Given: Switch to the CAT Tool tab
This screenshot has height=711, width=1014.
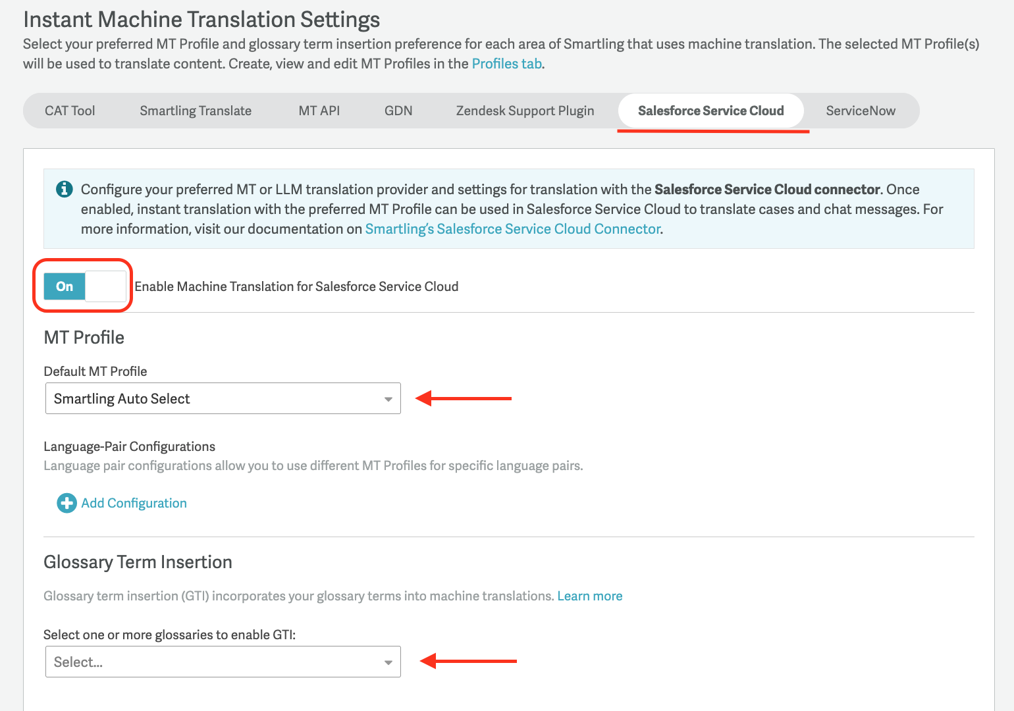Looking at the screenshot, I should (70, 111).
